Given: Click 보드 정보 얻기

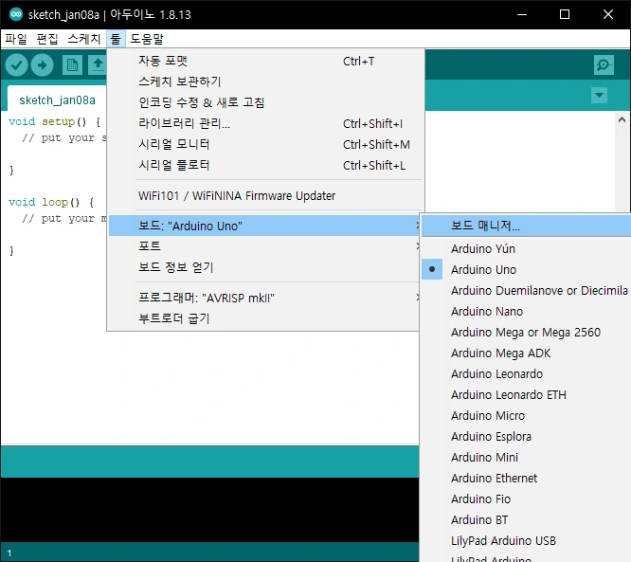Looking at the screenshot, I should 264,267.
